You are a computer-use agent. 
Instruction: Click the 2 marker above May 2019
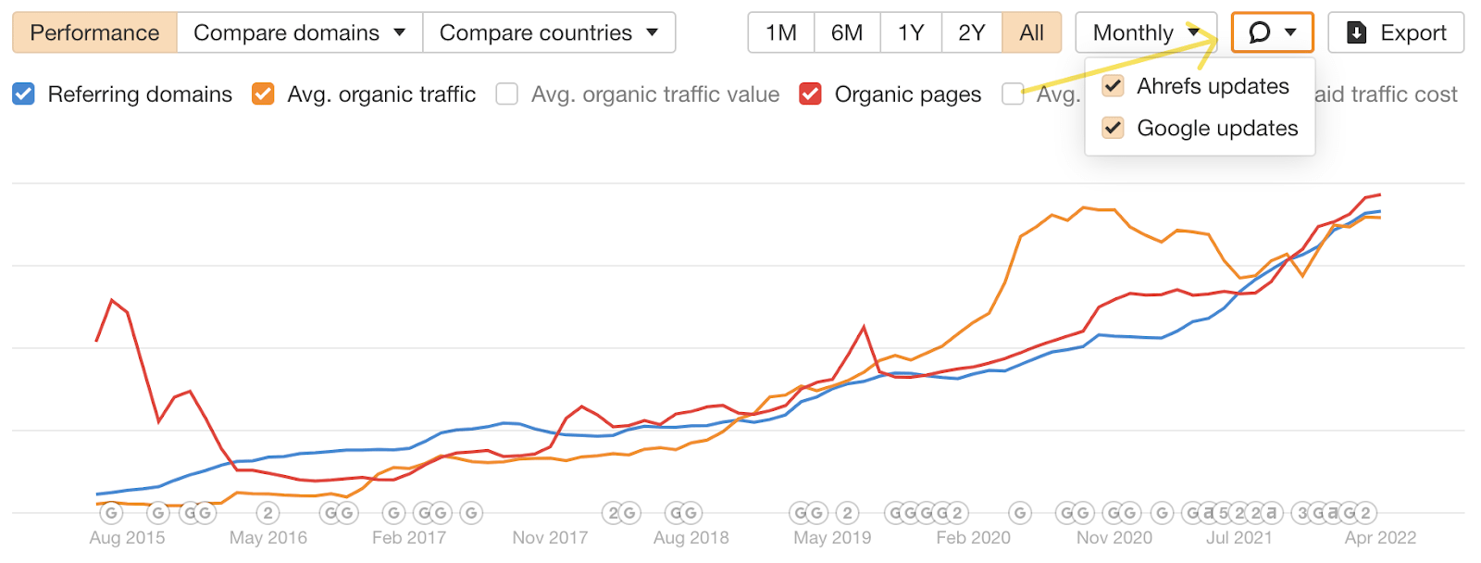pos(847,513)
